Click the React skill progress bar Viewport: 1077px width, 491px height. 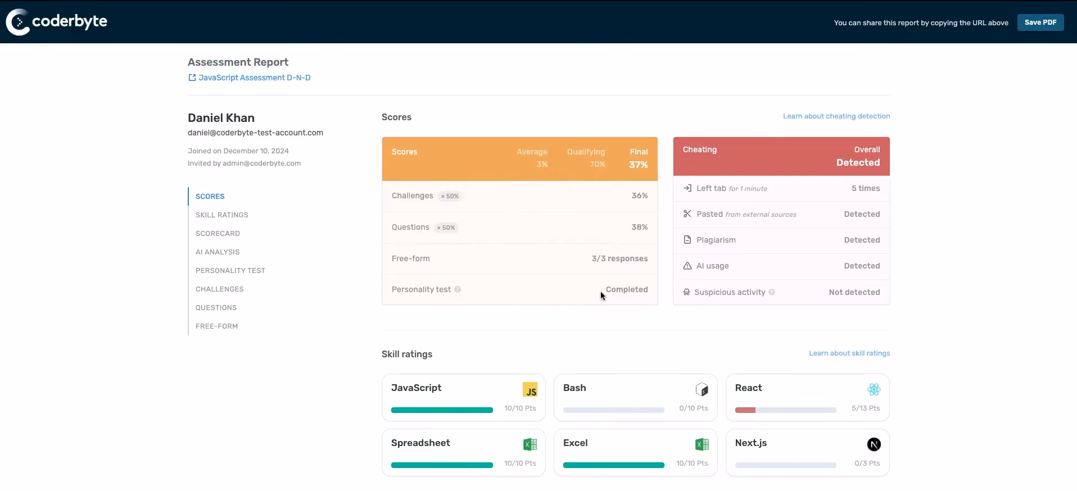[785, 410]
